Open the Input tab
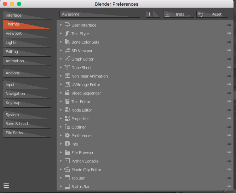The width and height of the screenshot is (236, 193). [x=27, y=85]
